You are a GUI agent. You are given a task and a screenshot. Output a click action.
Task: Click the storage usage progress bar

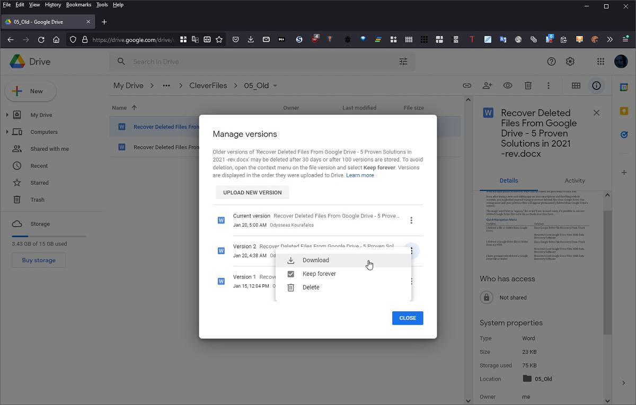[49, 236]
